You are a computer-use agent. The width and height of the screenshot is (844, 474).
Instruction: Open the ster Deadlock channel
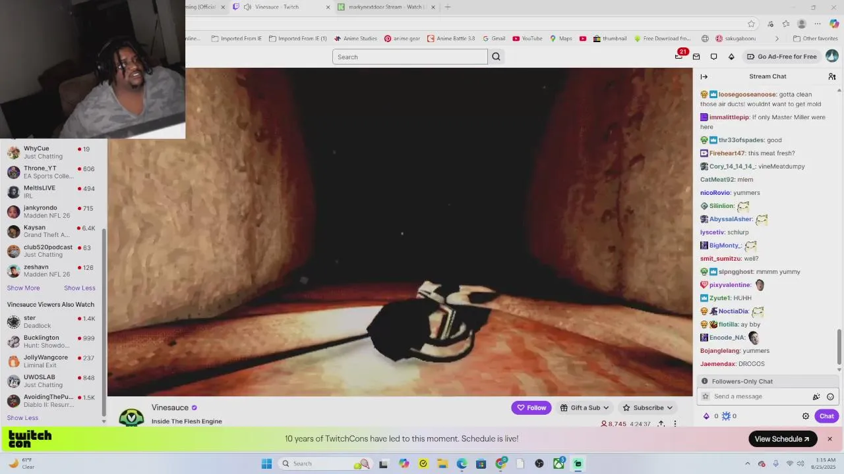[x=52, y=322]
